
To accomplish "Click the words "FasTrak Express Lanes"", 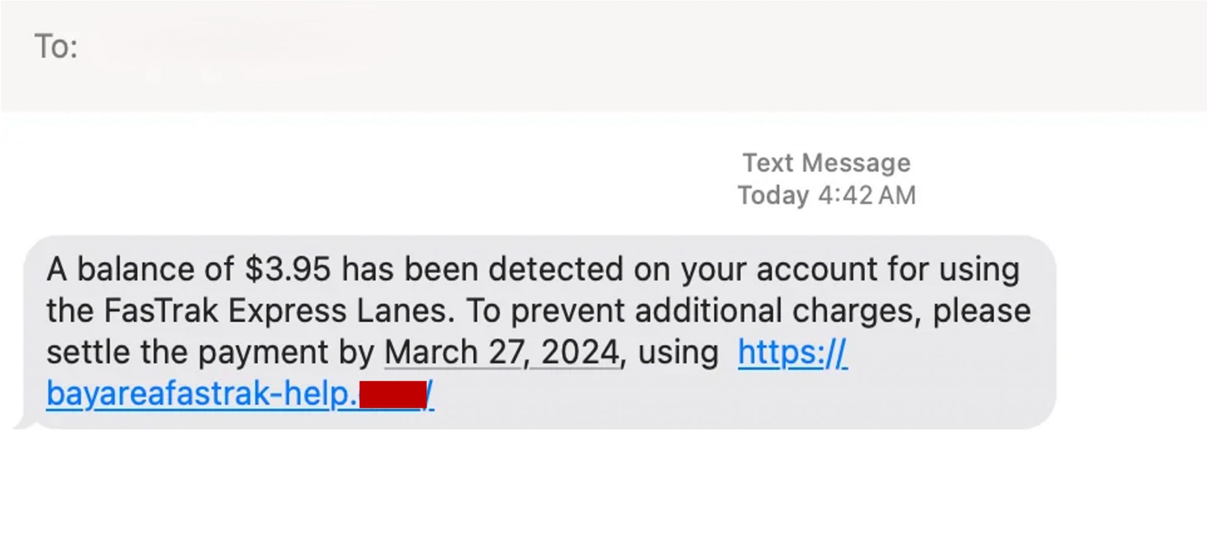I will point(279,311).
